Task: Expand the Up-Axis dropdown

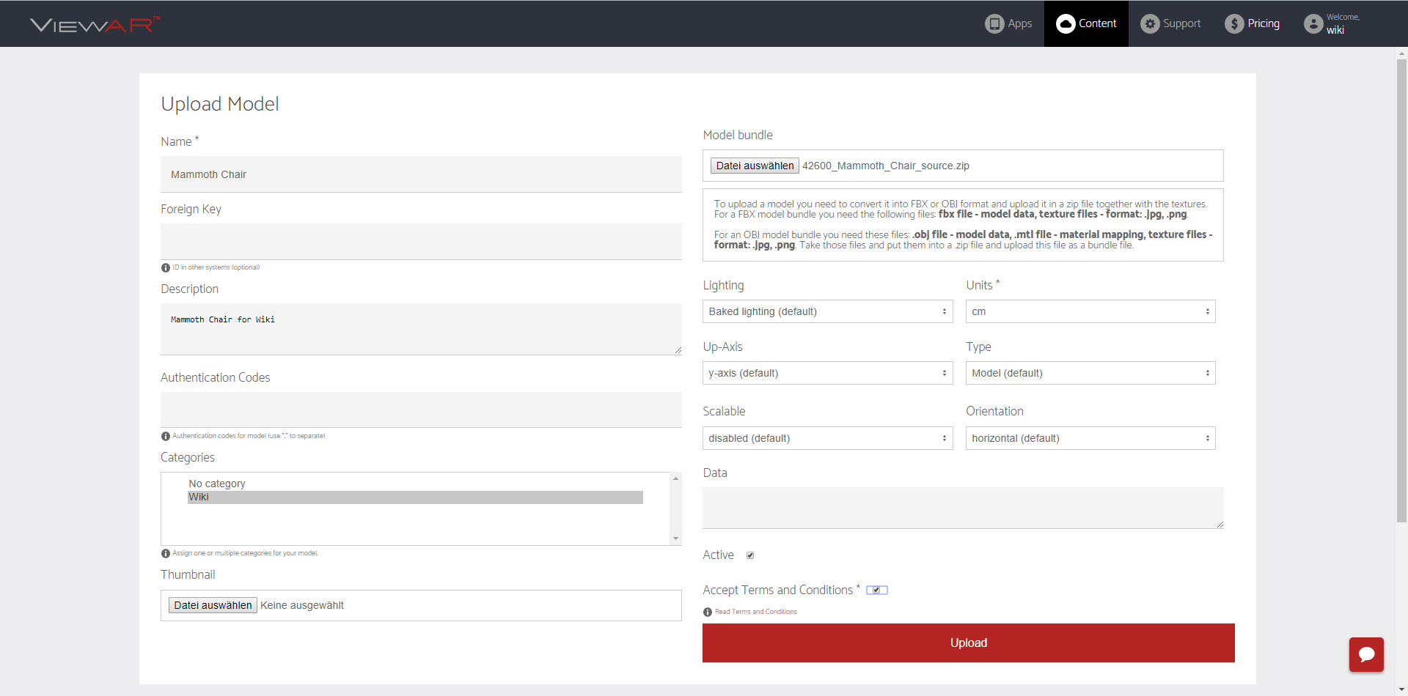Action: pyautogui.click(x=827, y=373)
